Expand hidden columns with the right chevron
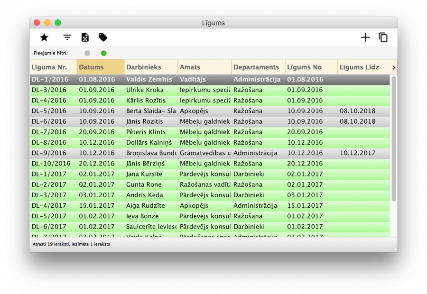The height and width of the screenshot is (294, 427). pyautogui.click(x=394, y=67)
